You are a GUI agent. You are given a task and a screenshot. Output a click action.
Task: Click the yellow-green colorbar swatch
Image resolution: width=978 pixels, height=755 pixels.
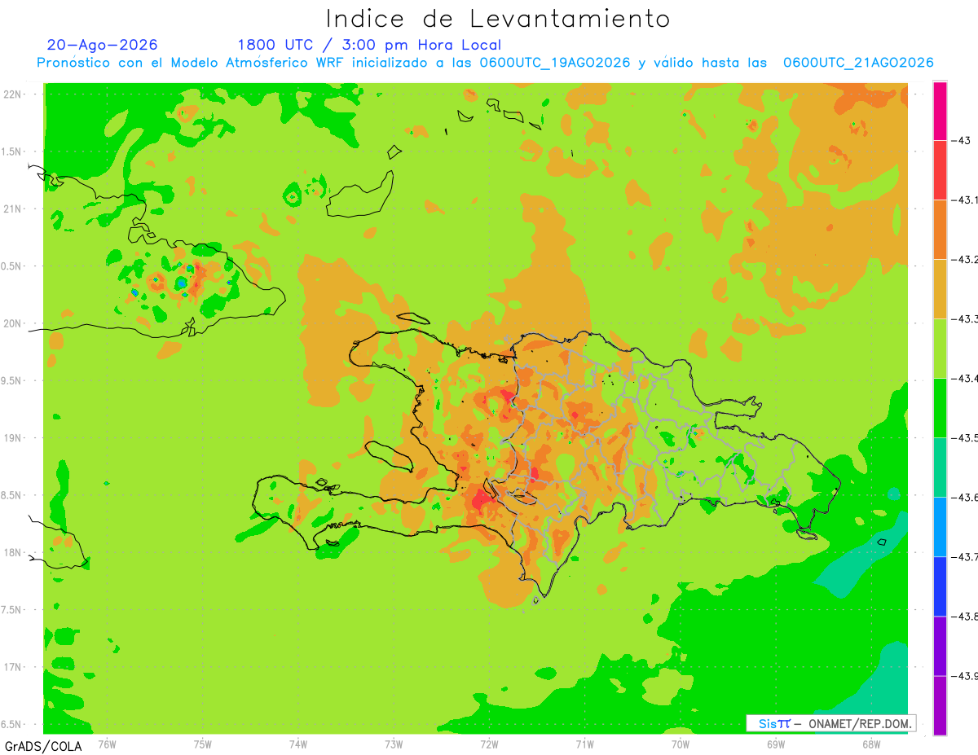tap(940, 348)
